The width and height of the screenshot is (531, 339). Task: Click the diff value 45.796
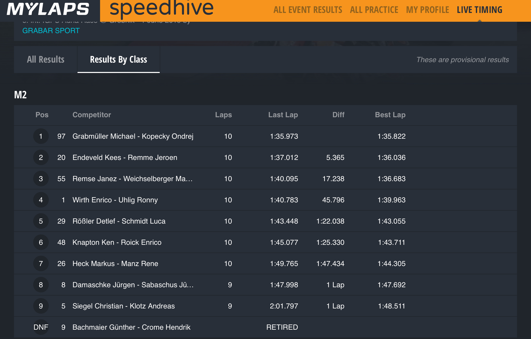point(333,200)
